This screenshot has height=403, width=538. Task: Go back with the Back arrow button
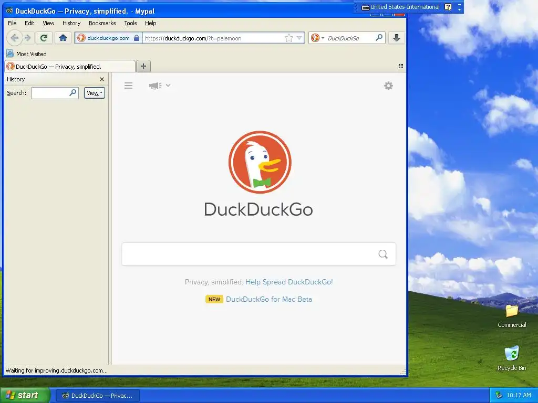pyautogui.click(x=14, y=38)
